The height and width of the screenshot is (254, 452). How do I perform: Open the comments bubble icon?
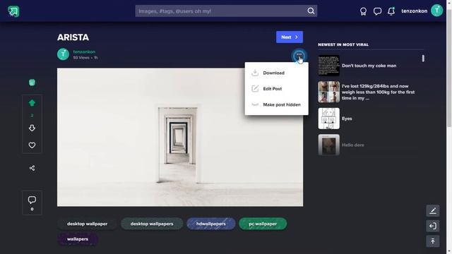[32, 200]
